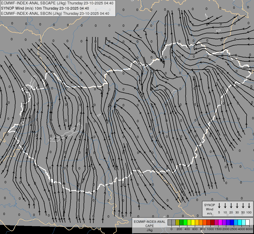
Task: Select the bright cyan CAPE swatch
Action: pos(240,222)
